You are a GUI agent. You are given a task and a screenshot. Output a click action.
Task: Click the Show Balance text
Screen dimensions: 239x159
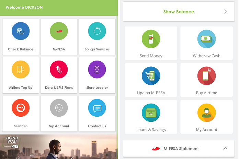179,12
